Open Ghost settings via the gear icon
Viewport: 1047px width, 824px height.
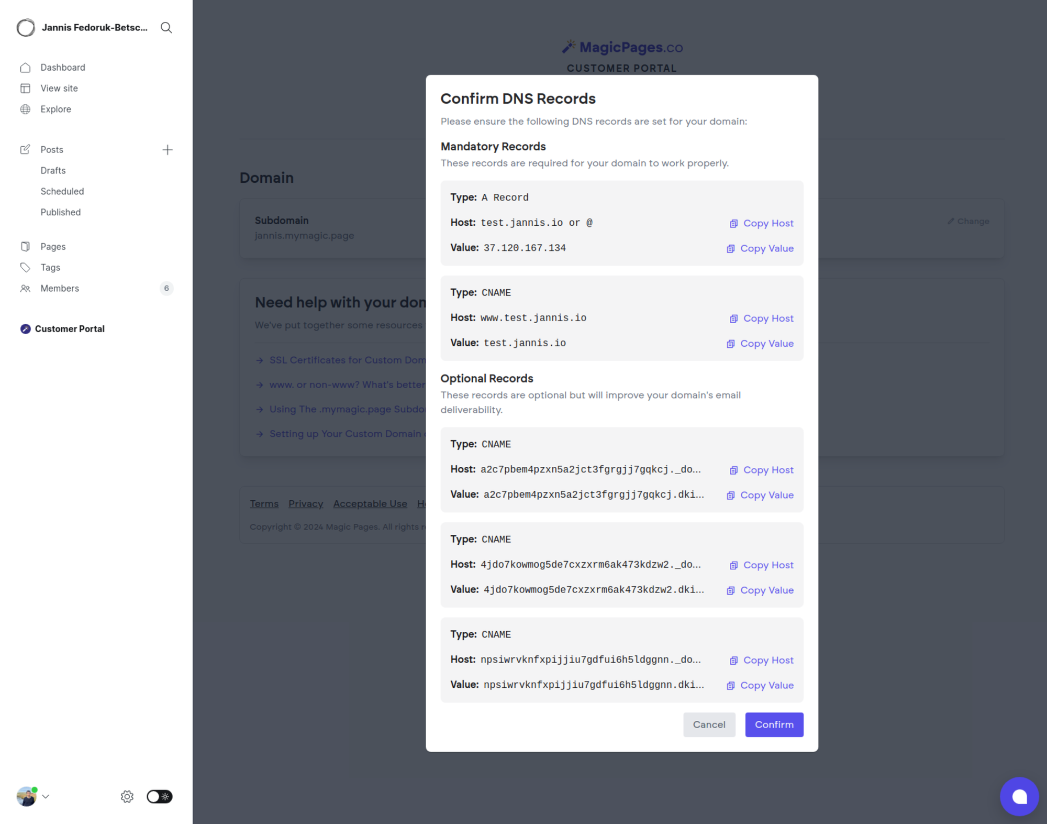(x=127, y=796)
